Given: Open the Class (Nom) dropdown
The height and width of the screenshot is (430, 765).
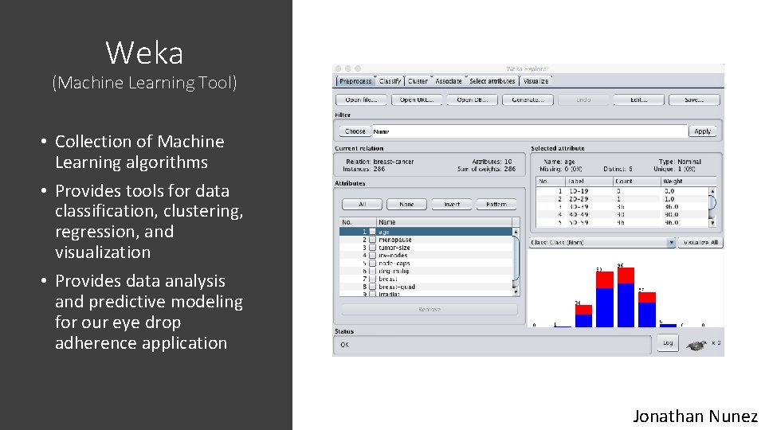Looking at the screenshot, I should pos(602,242).
